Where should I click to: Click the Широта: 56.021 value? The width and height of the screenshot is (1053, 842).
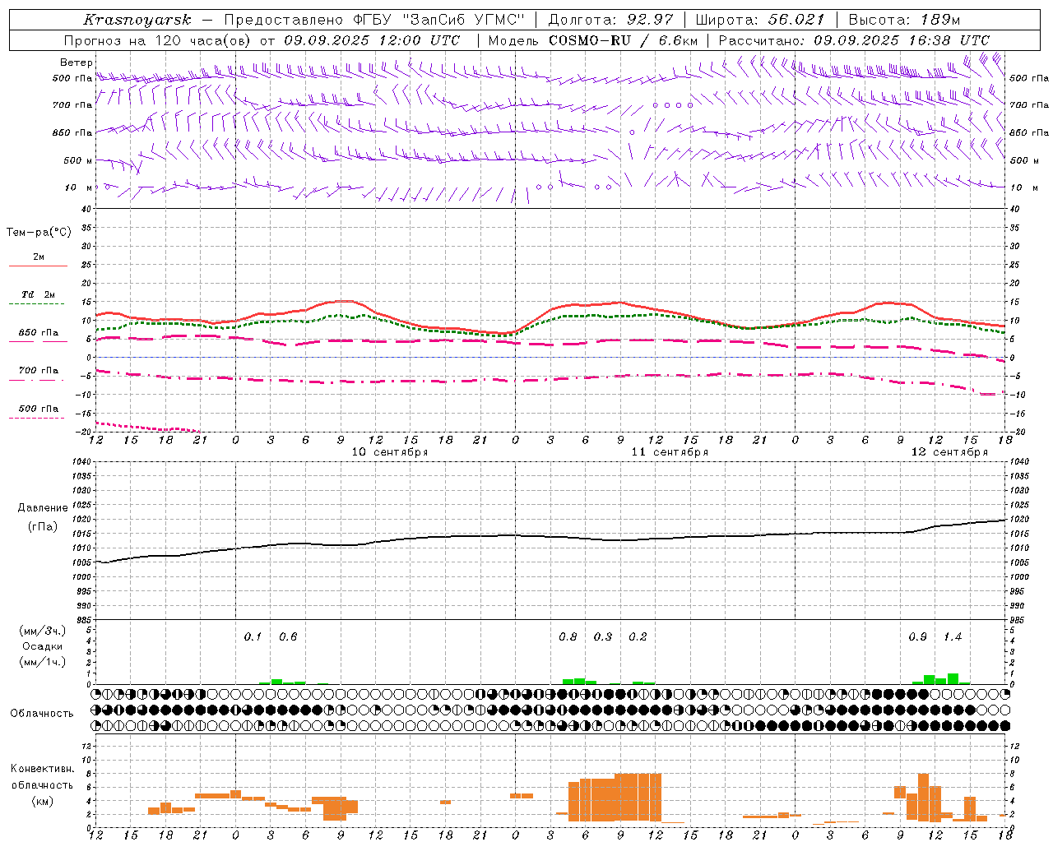[x=760, y=20]
